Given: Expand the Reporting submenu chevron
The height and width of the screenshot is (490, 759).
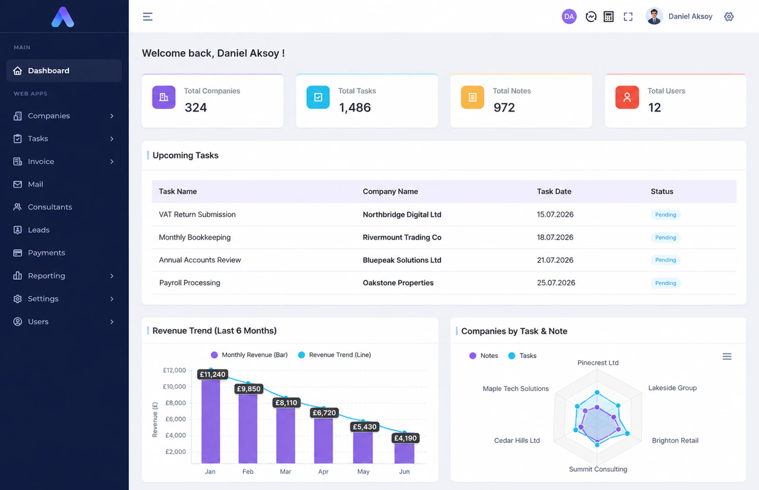Looking at the screenshot, I should [x=112, y=276].
